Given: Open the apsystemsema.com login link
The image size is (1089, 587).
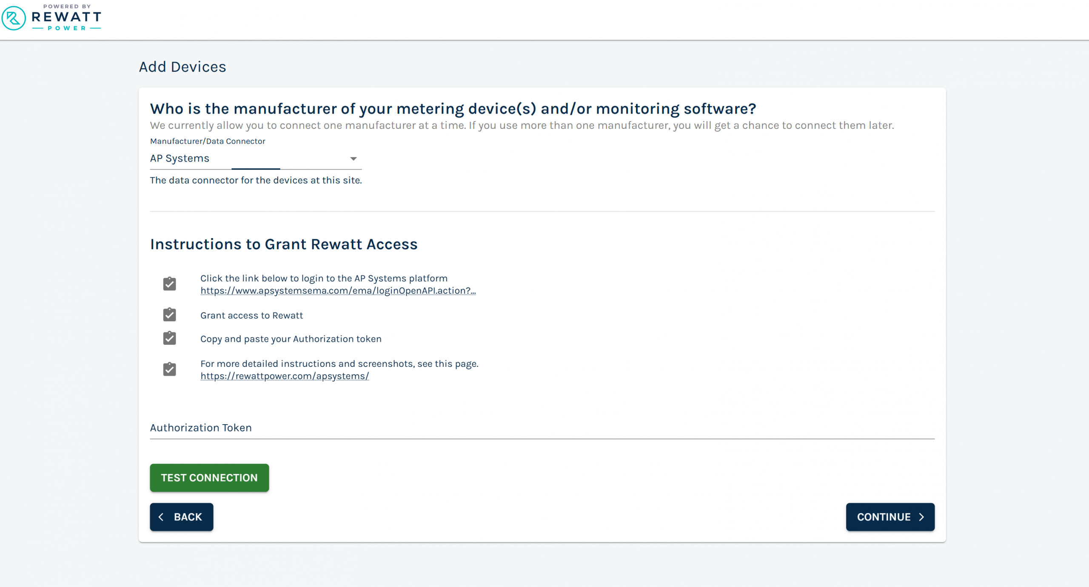Looking at the screenshot, I should point(338,291).
